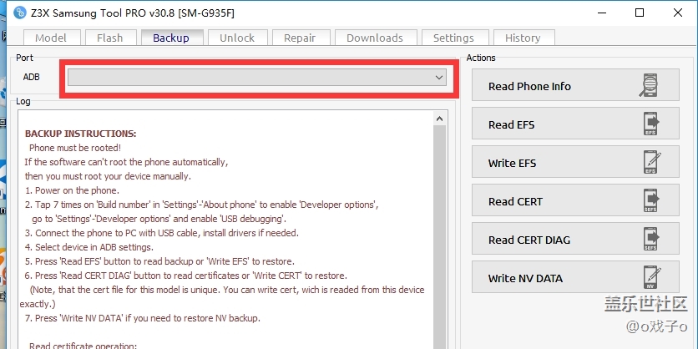Minimize the Z3X Samsung Tool window
Image resolution: width=698 pixels, height=349 pixels.
(x=600, y=13)
